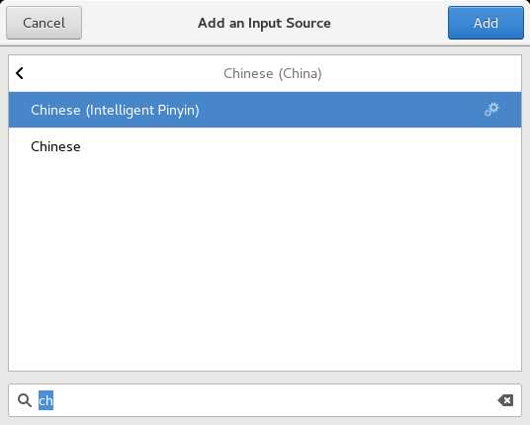Focus the search field containing 'ch'
This screenshot has width=530, height=425.
pyautogui.click(x=265, y=400)
